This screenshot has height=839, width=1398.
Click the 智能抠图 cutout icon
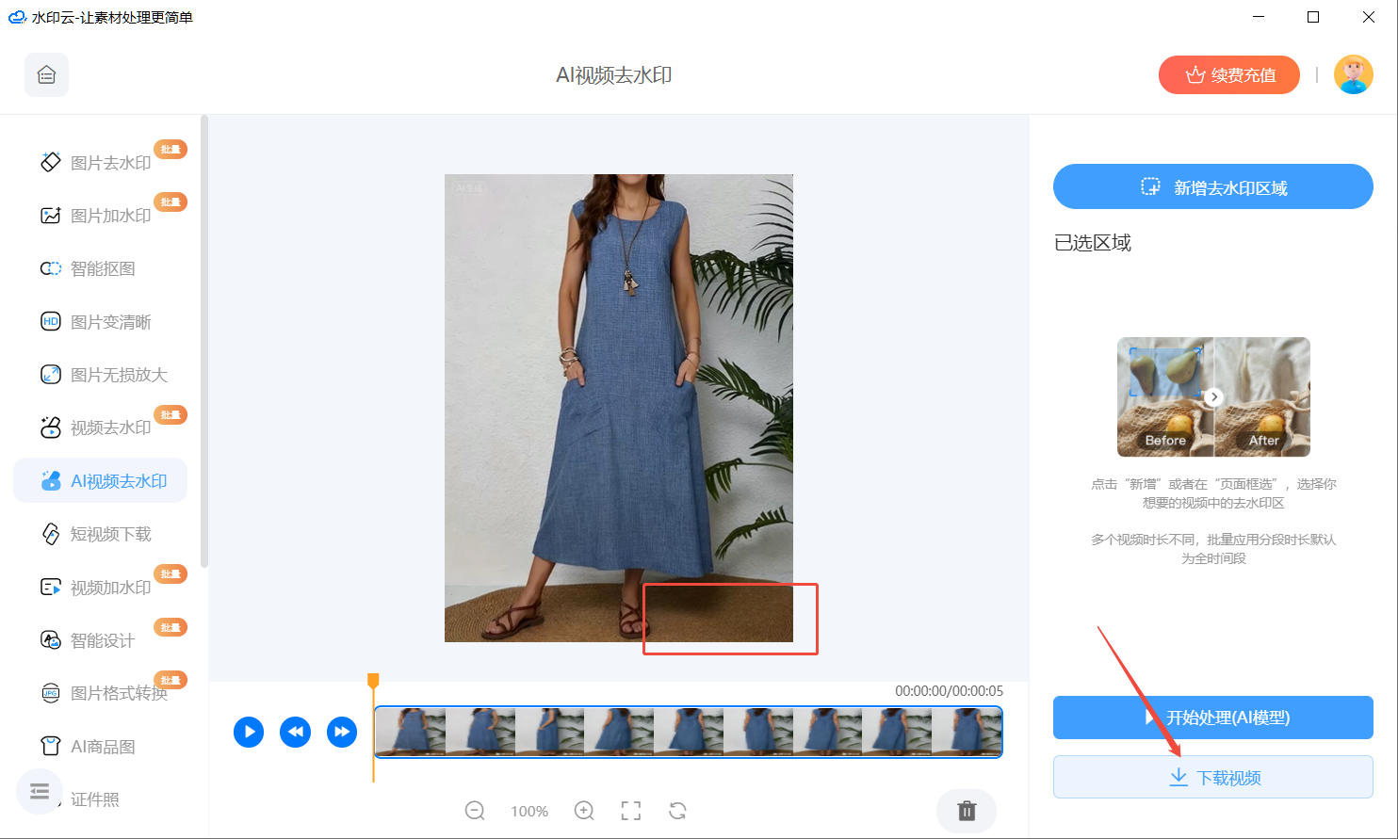tap(51, 268)
